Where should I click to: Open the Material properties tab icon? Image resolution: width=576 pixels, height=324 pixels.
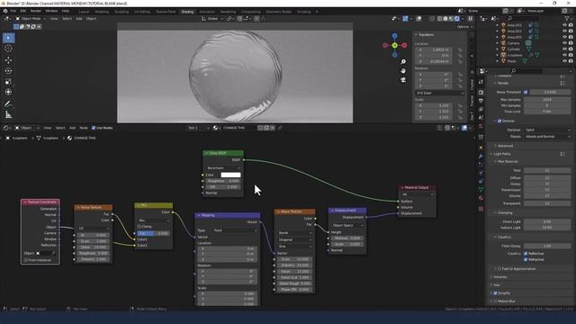[481, 198]
